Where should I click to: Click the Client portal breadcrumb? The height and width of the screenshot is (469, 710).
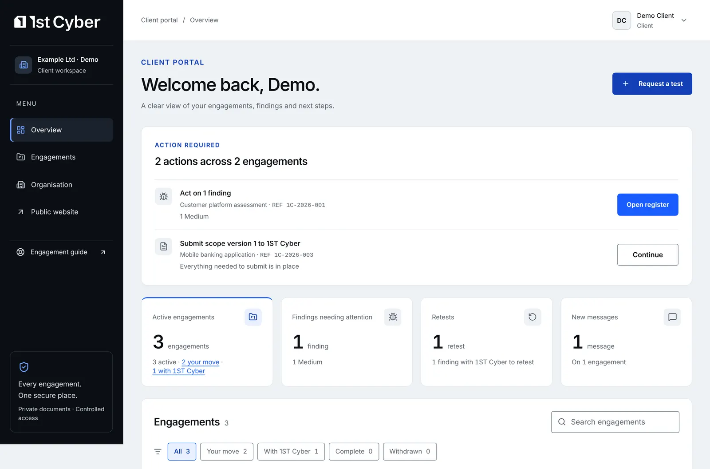(x=159, y=20)
